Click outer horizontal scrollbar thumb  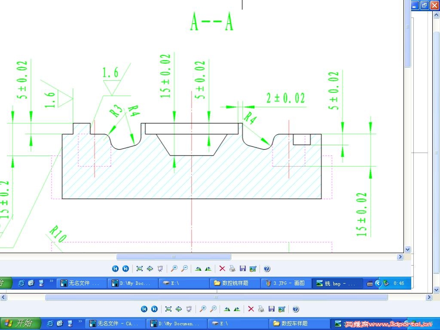tap(216, 297)
